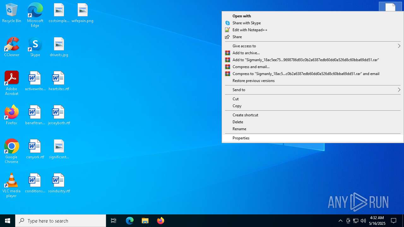Choose Compress to Sigmanly .rar and email
404x227 pixels.
click(312, 74)
